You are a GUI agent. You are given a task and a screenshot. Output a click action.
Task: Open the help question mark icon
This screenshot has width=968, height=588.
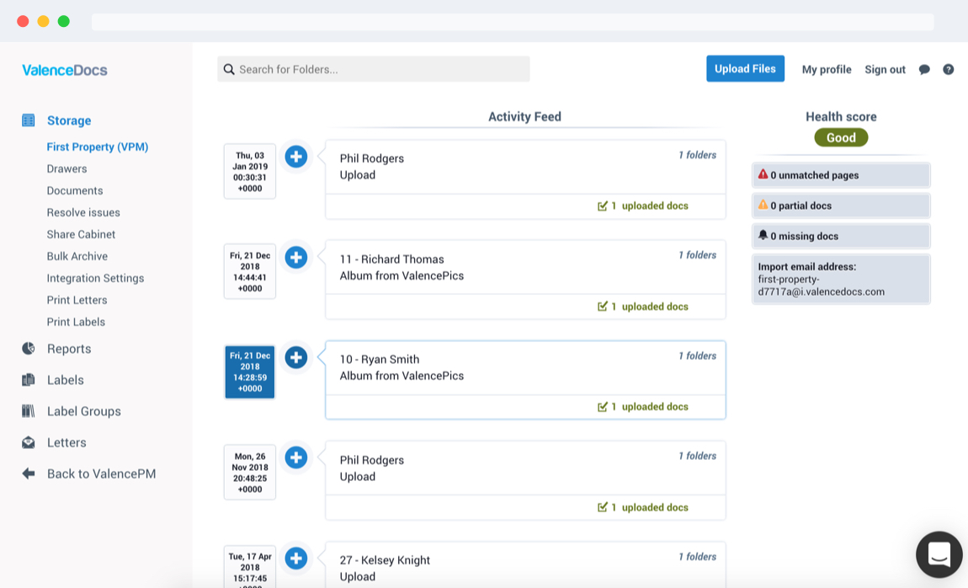[949, 70]
